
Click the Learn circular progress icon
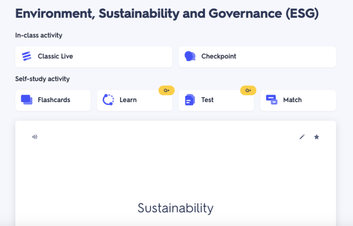pyautogui.click(x=108, y=100)
